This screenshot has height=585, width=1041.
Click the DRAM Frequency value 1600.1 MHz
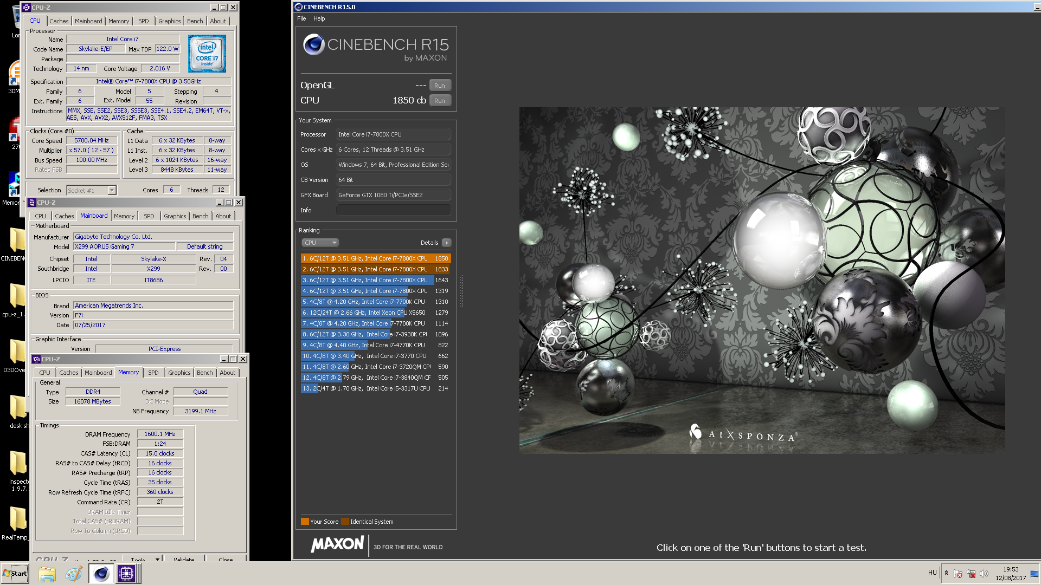point(160,434)
